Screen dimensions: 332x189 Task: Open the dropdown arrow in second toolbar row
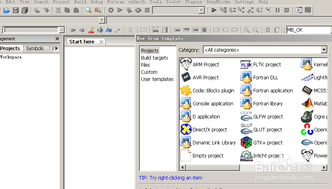tap(102, 20)
